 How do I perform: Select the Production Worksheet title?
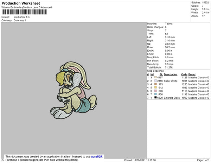pos(21,4)
